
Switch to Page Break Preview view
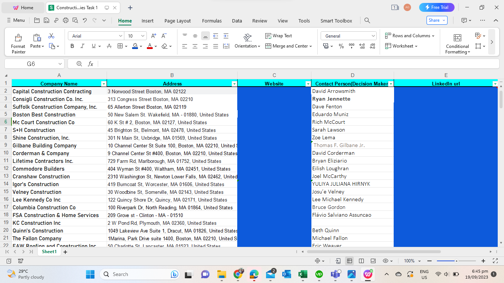362,261
